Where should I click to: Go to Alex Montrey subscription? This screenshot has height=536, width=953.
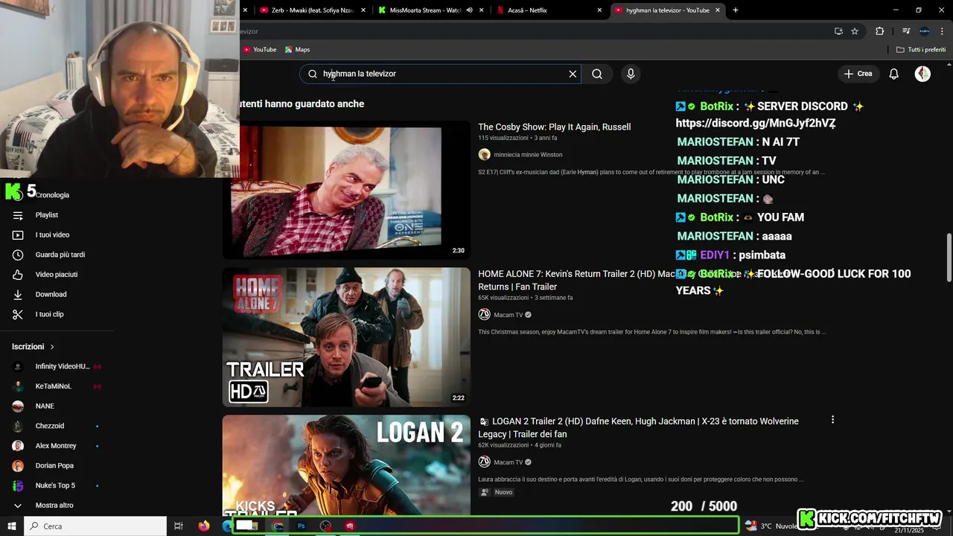pyautogui.click(x=57, y=446)
